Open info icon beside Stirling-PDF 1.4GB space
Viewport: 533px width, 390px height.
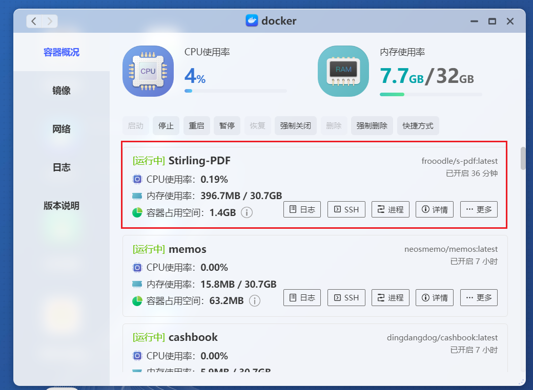coord(247,212)
